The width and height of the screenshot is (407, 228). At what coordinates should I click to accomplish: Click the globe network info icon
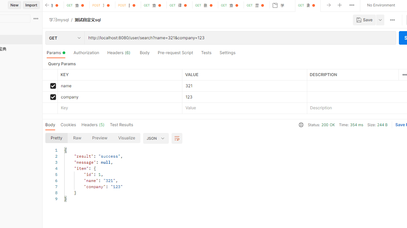coord(301,125)
